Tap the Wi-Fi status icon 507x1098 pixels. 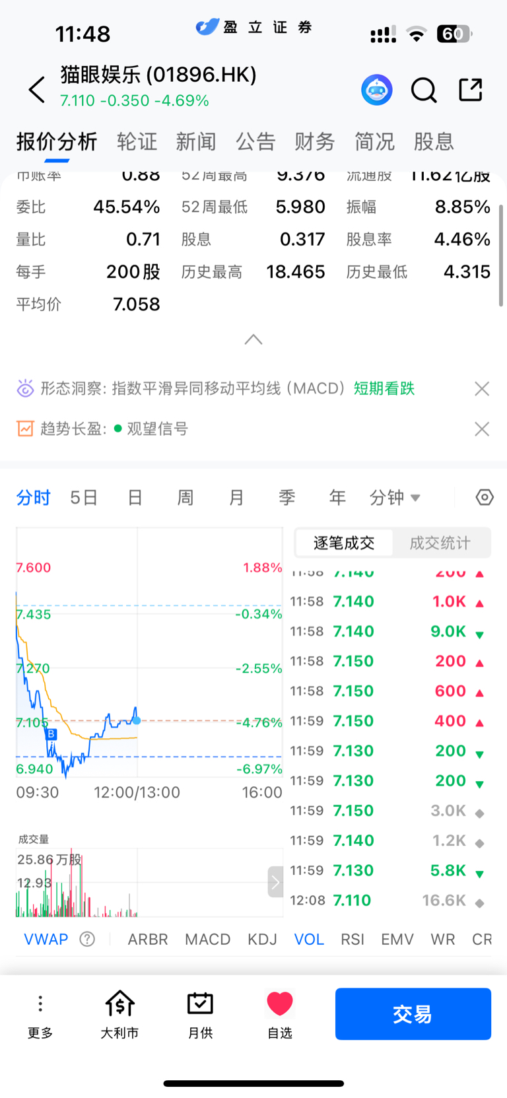point(416,34)
